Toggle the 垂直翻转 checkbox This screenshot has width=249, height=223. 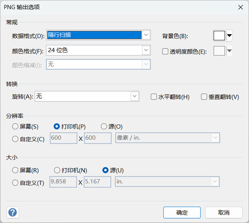[204, 97]
